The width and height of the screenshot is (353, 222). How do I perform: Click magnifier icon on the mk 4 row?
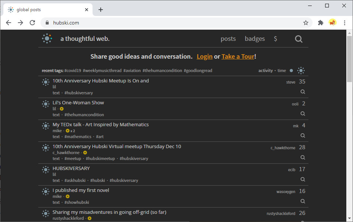point(303,136)
